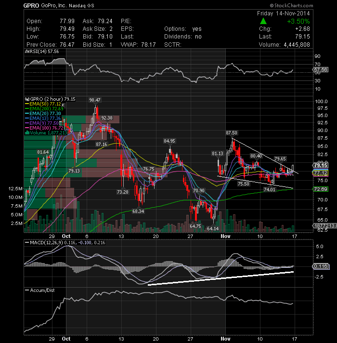Click the Ask price 79.24
337x343 pixels.
click(x=105, y=21)
